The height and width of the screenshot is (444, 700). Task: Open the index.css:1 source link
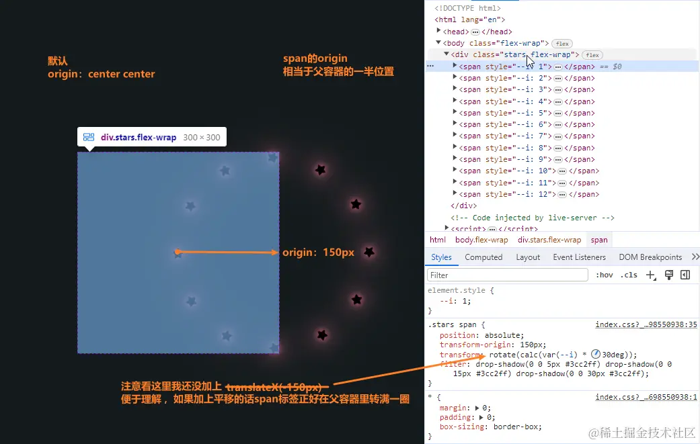click(646, 397)
